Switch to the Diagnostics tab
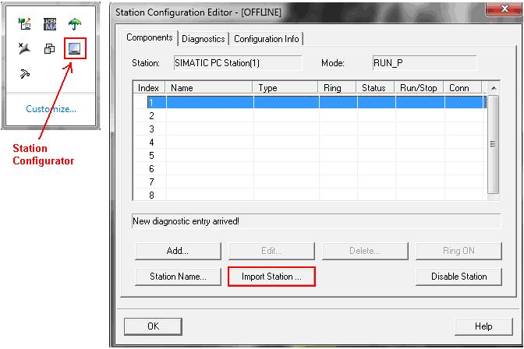 click(204, 39)
